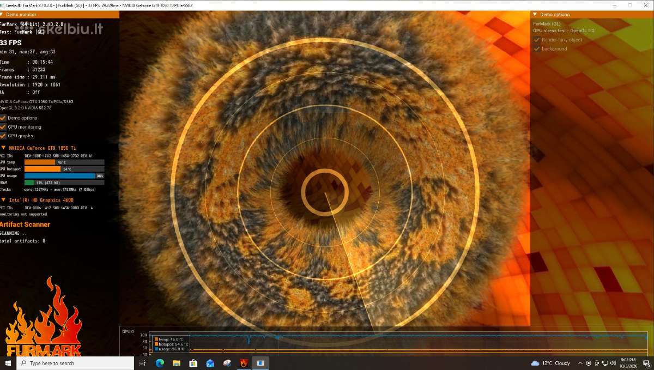Click the Time value 00:15:44
Screen dimensions: 654x370
tap(43, 62)
